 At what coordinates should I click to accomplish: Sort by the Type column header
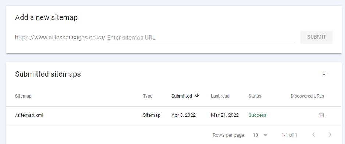(x=147, y=96)
